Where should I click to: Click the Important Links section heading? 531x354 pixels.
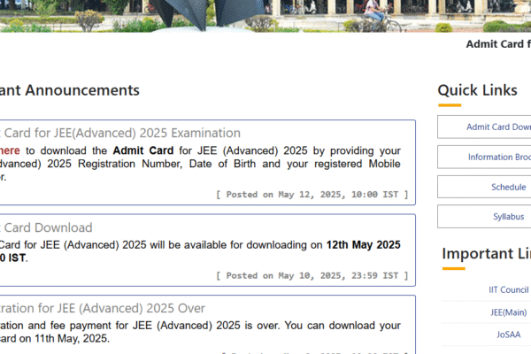pos(486,254)
